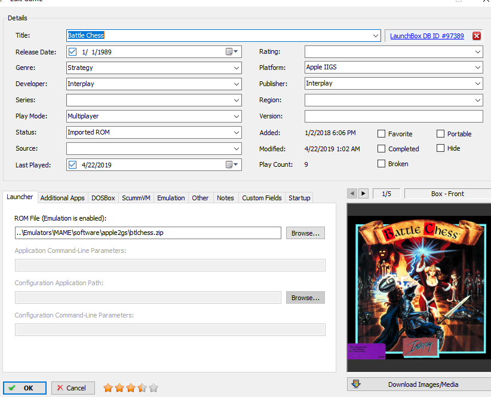Mark game as Favorite
The width and height of the screenshot is (491, 397).
[x=381, y=134]
